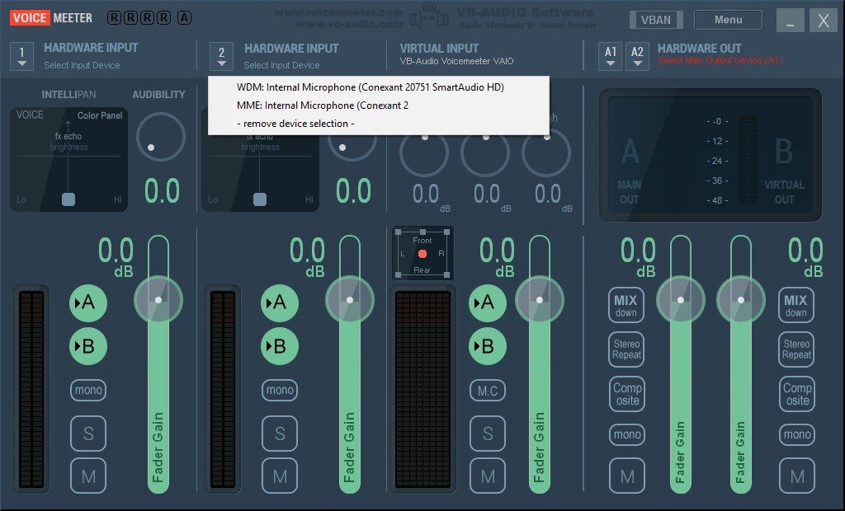The image size is (845, 511).
Task: Enable Mix down on the A1 output
Action: [x=626, y=305]
